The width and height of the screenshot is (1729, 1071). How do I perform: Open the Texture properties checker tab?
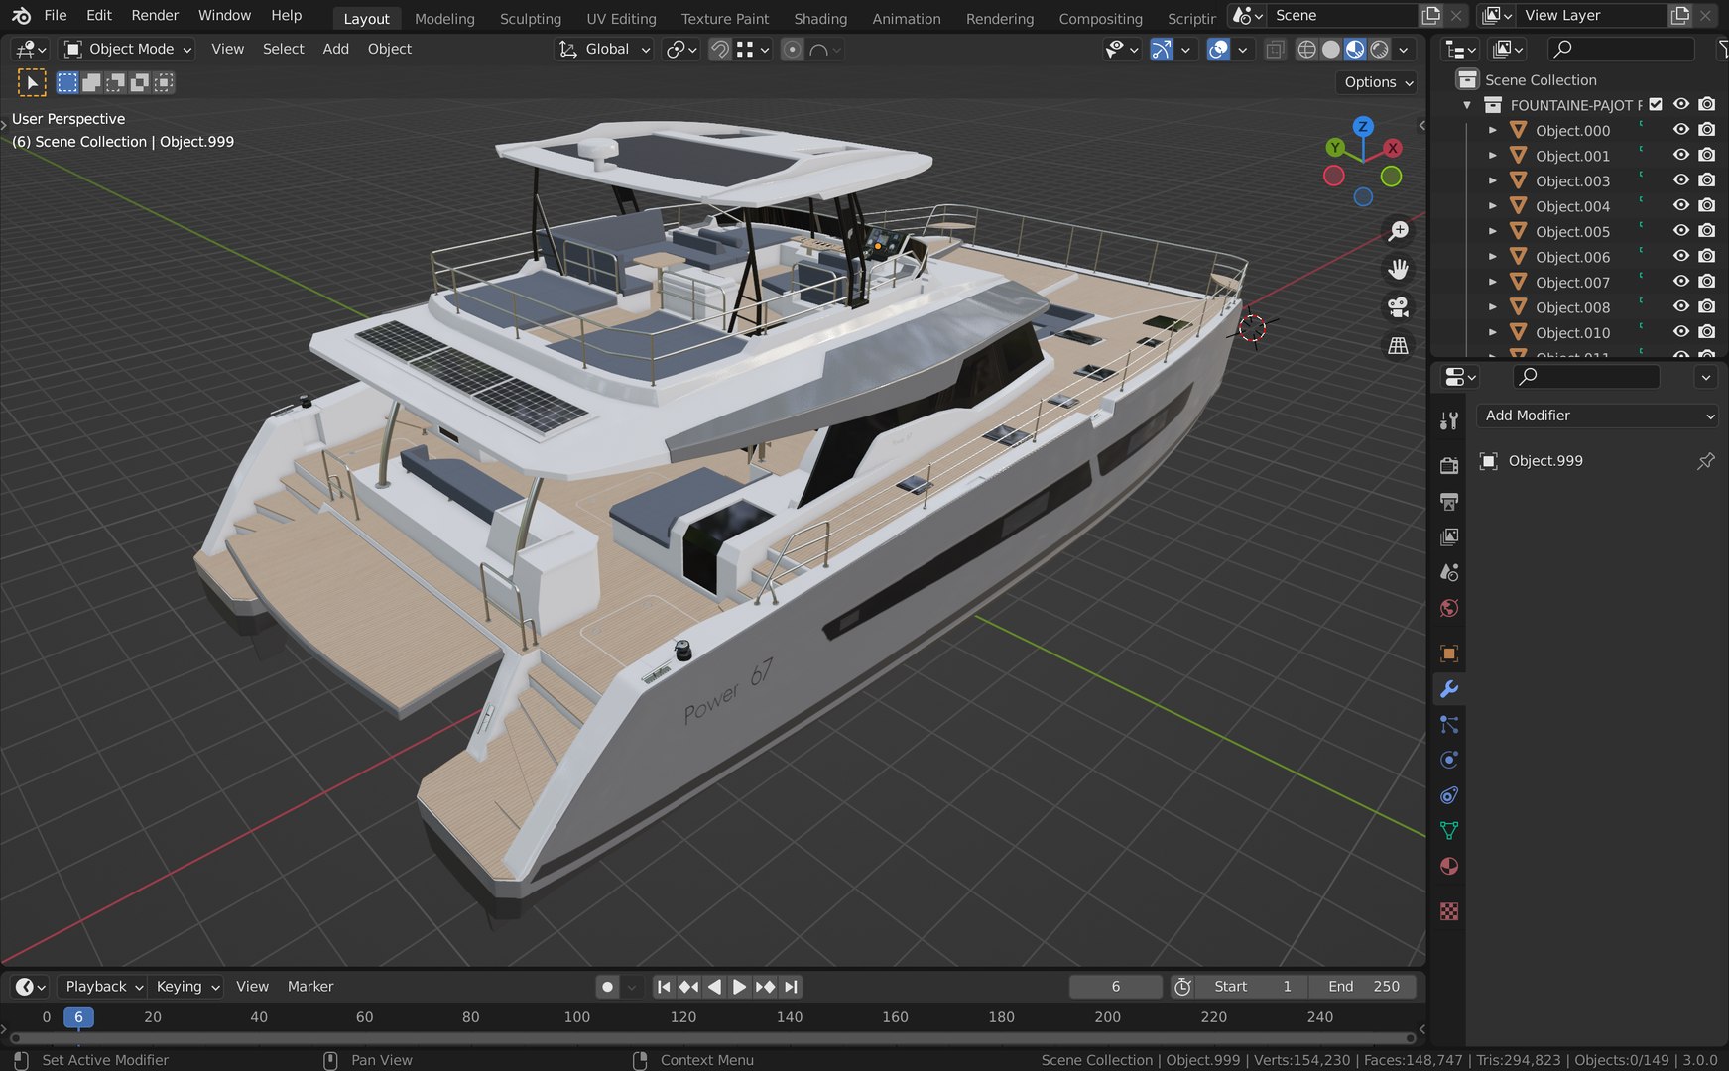point(1449,910)
